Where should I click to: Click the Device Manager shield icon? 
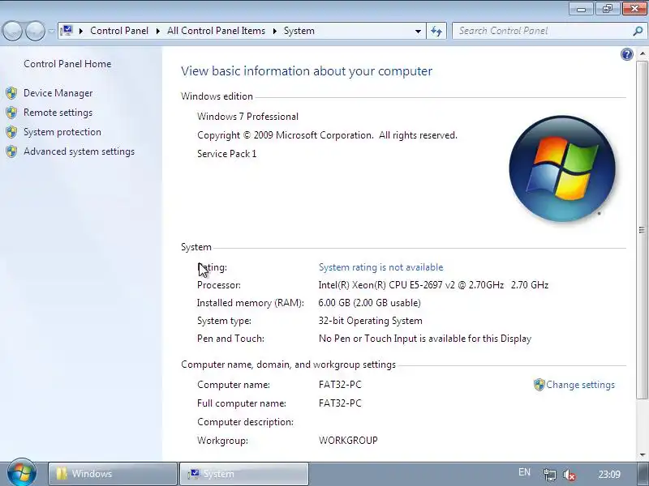click(11, 93)
